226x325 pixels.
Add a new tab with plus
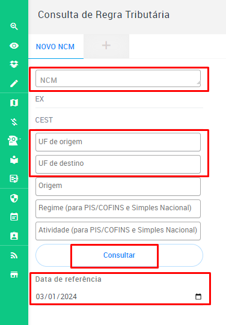(x=106, y=46)
